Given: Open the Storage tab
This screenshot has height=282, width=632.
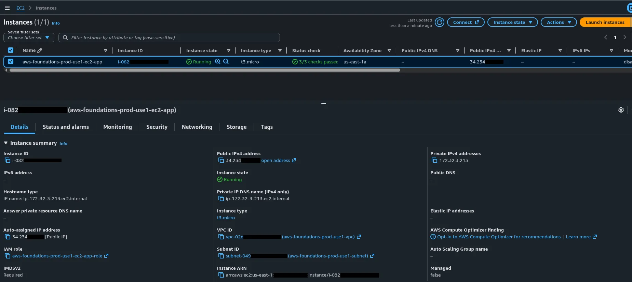Looking at the screenshot, I should (237, 127).
